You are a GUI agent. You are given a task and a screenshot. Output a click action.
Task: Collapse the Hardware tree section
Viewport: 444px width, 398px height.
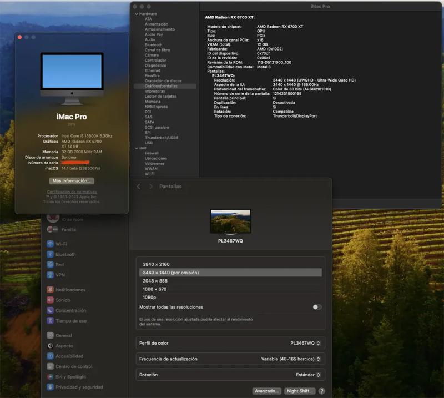[136, 14]
